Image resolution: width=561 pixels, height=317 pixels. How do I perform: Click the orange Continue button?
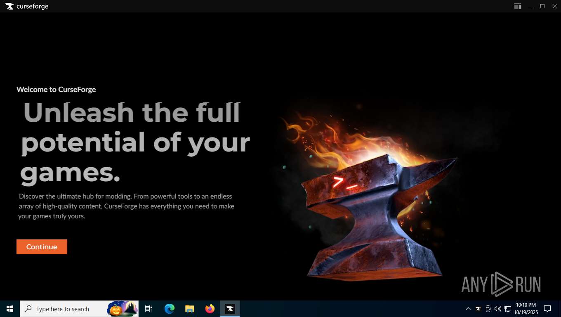point(42,247)
